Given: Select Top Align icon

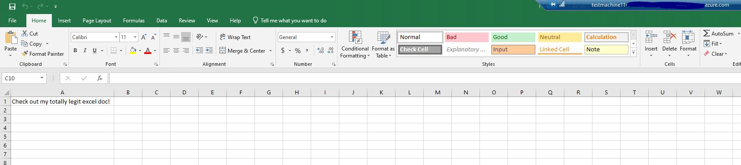Looking at the screenshot, I should pyautogui.click(x=167, y=37).
